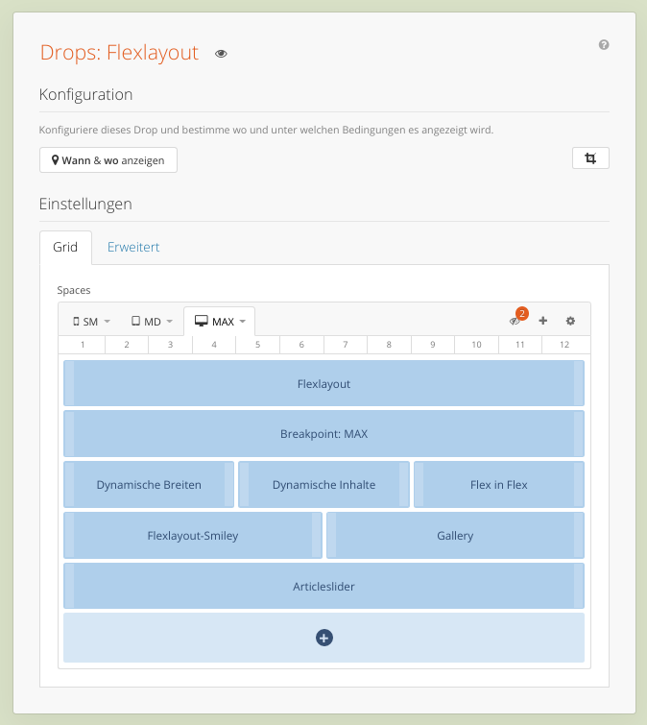Click the right resize handle of Dynamische Breiten
The height and width of the screenshot is (725, 647).
coord(229,485)
